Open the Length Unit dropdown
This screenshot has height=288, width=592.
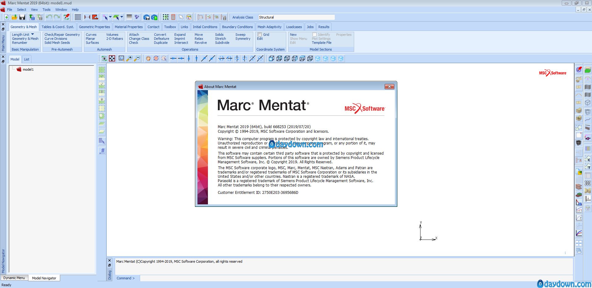point(23,35)
